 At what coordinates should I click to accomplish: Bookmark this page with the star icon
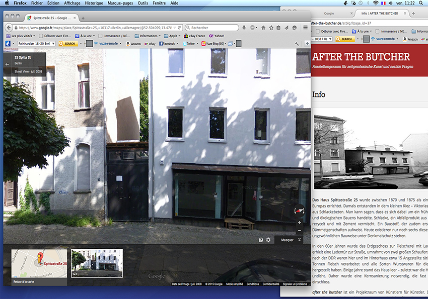271,28
